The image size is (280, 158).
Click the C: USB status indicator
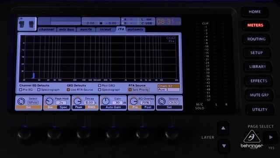[147, 23]
